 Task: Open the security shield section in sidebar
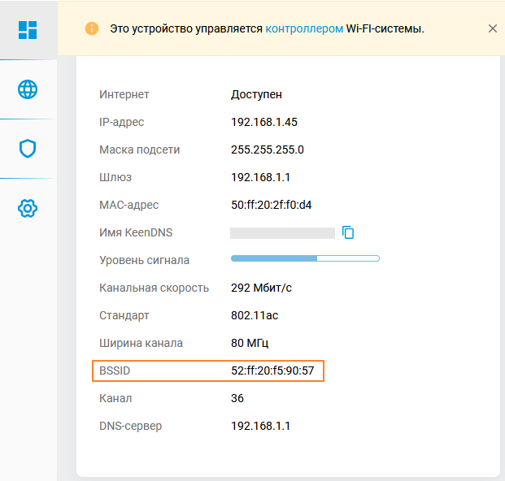coord(28,149)
